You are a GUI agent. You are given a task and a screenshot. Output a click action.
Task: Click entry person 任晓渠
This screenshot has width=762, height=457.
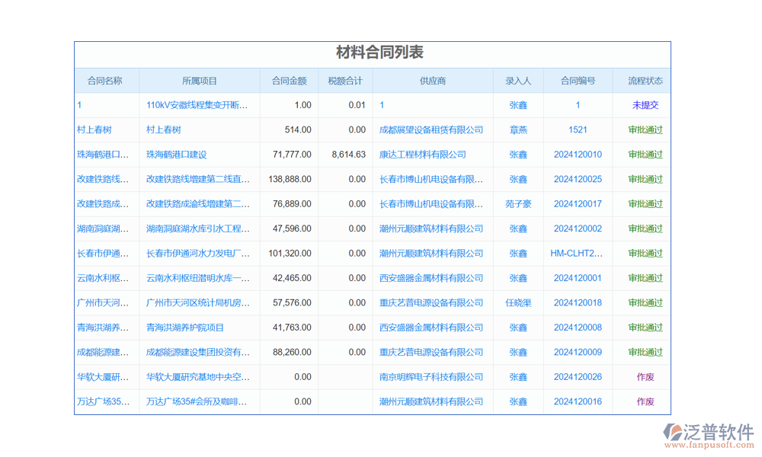pos(518,303)
